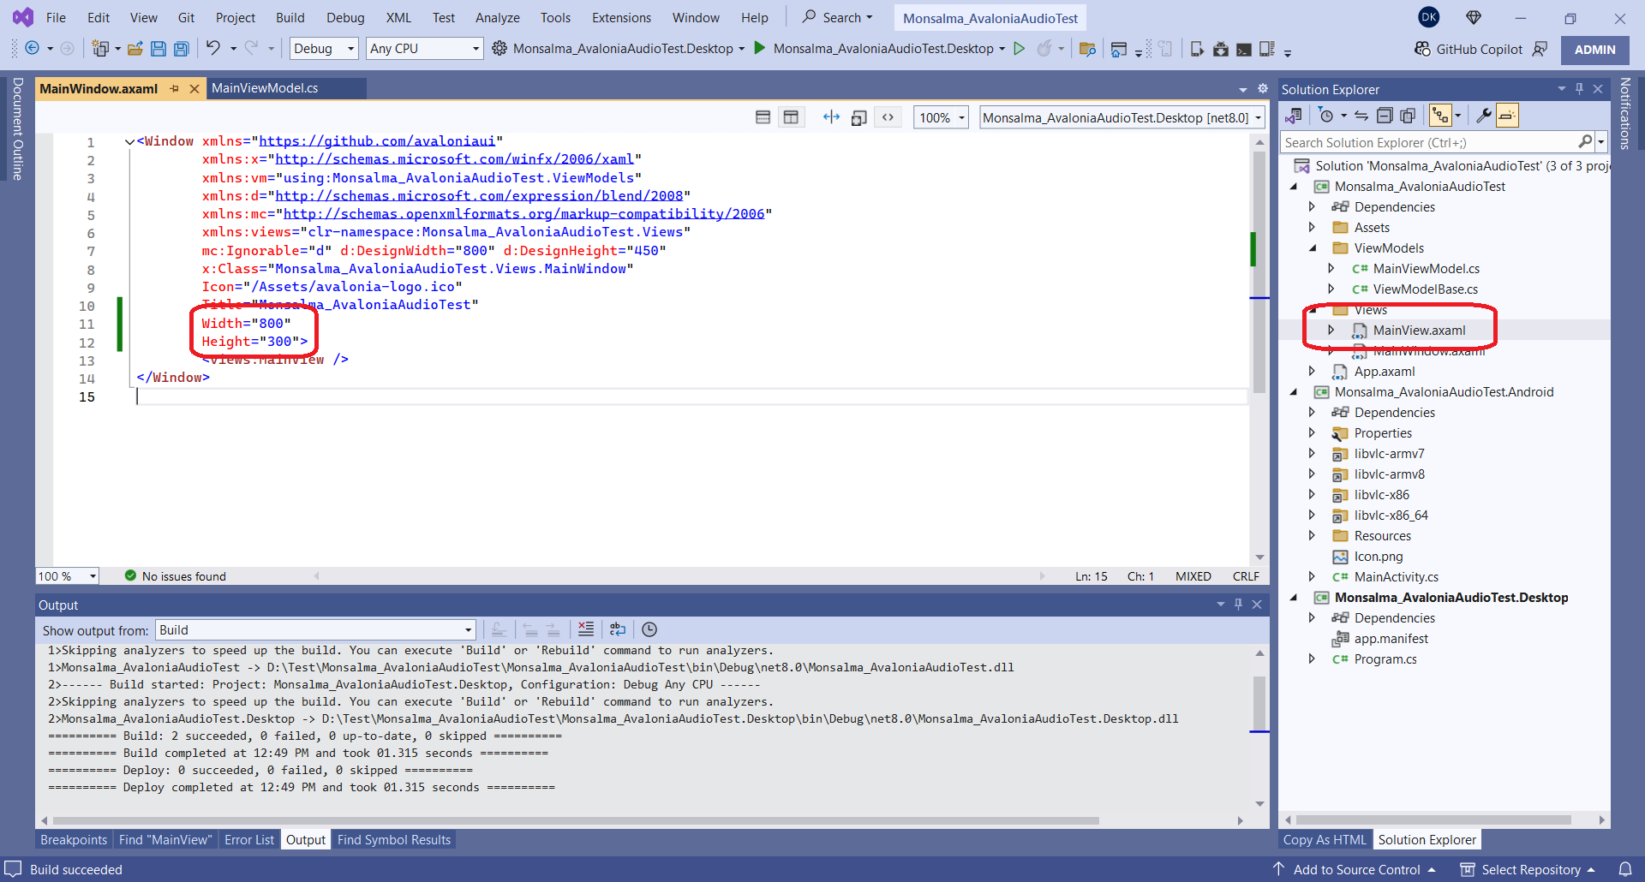The image size is (1645, 882).
Task: Open target framework net8.0 dropdown
Action: click(1122, 117)
